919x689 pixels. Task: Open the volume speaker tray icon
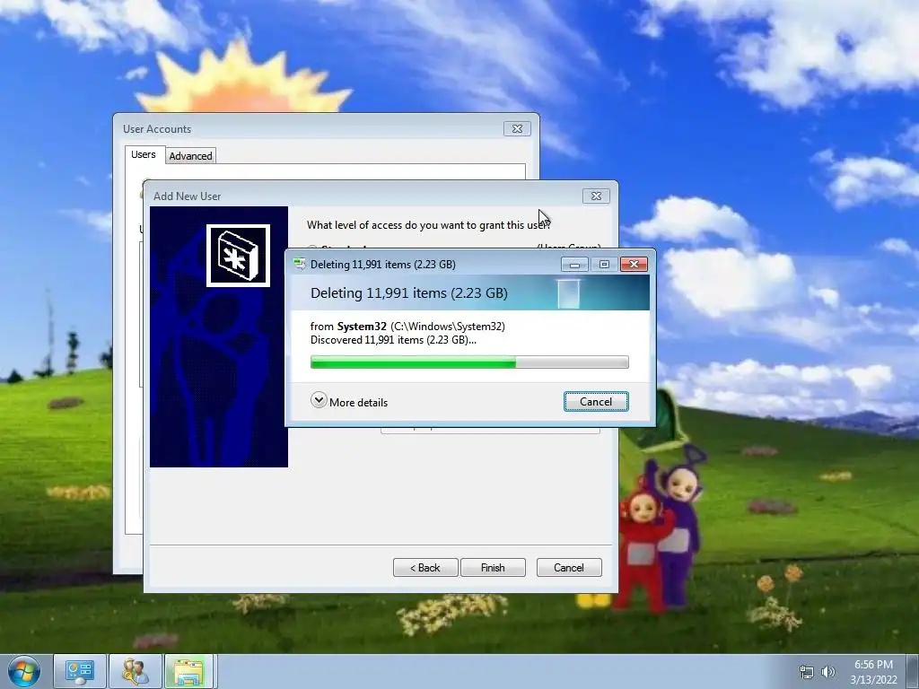click(x=828, y=672)
